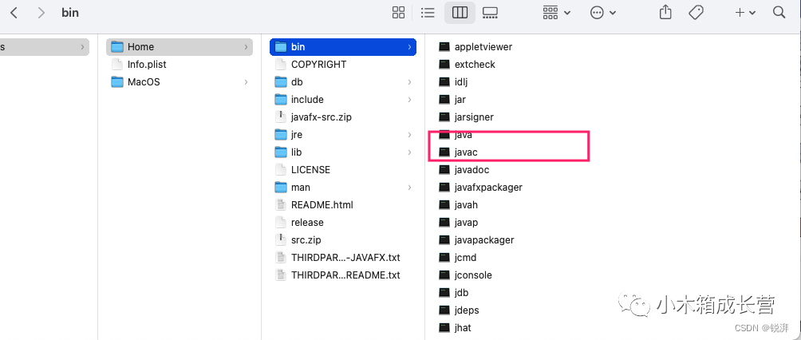Expand the lib folder chevron
The width and height of the screenshot is (801, 340).
(410, 152)
